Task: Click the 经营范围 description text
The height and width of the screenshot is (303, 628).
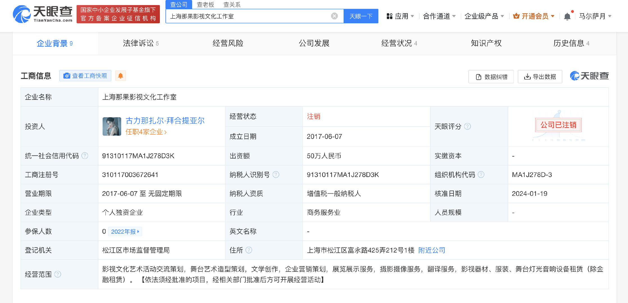Action: click(x=353, y=274)
